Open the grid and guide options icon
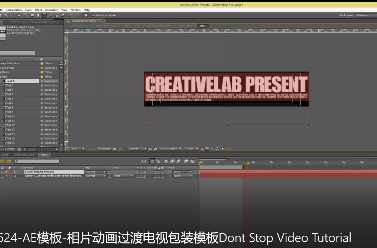This screenshot has height=248, width=377. 88,149
